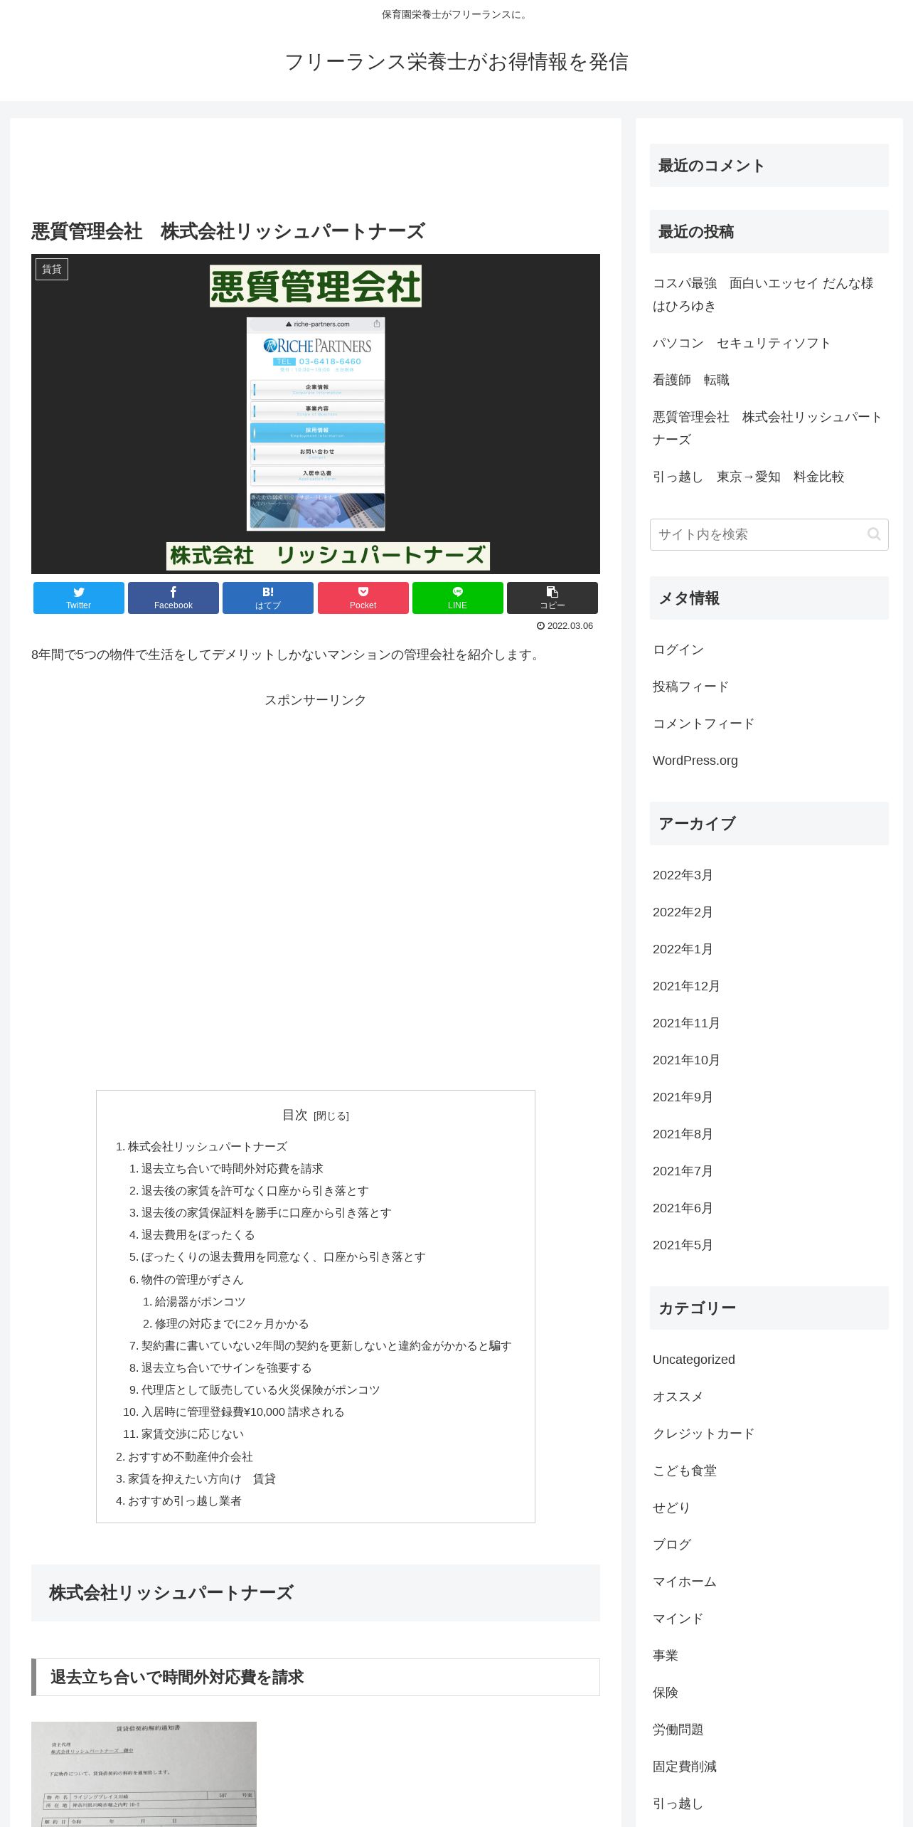Open archive 2022年1月
The width and height of the screenshot is (913, 1827).
(x=683, y=949)
